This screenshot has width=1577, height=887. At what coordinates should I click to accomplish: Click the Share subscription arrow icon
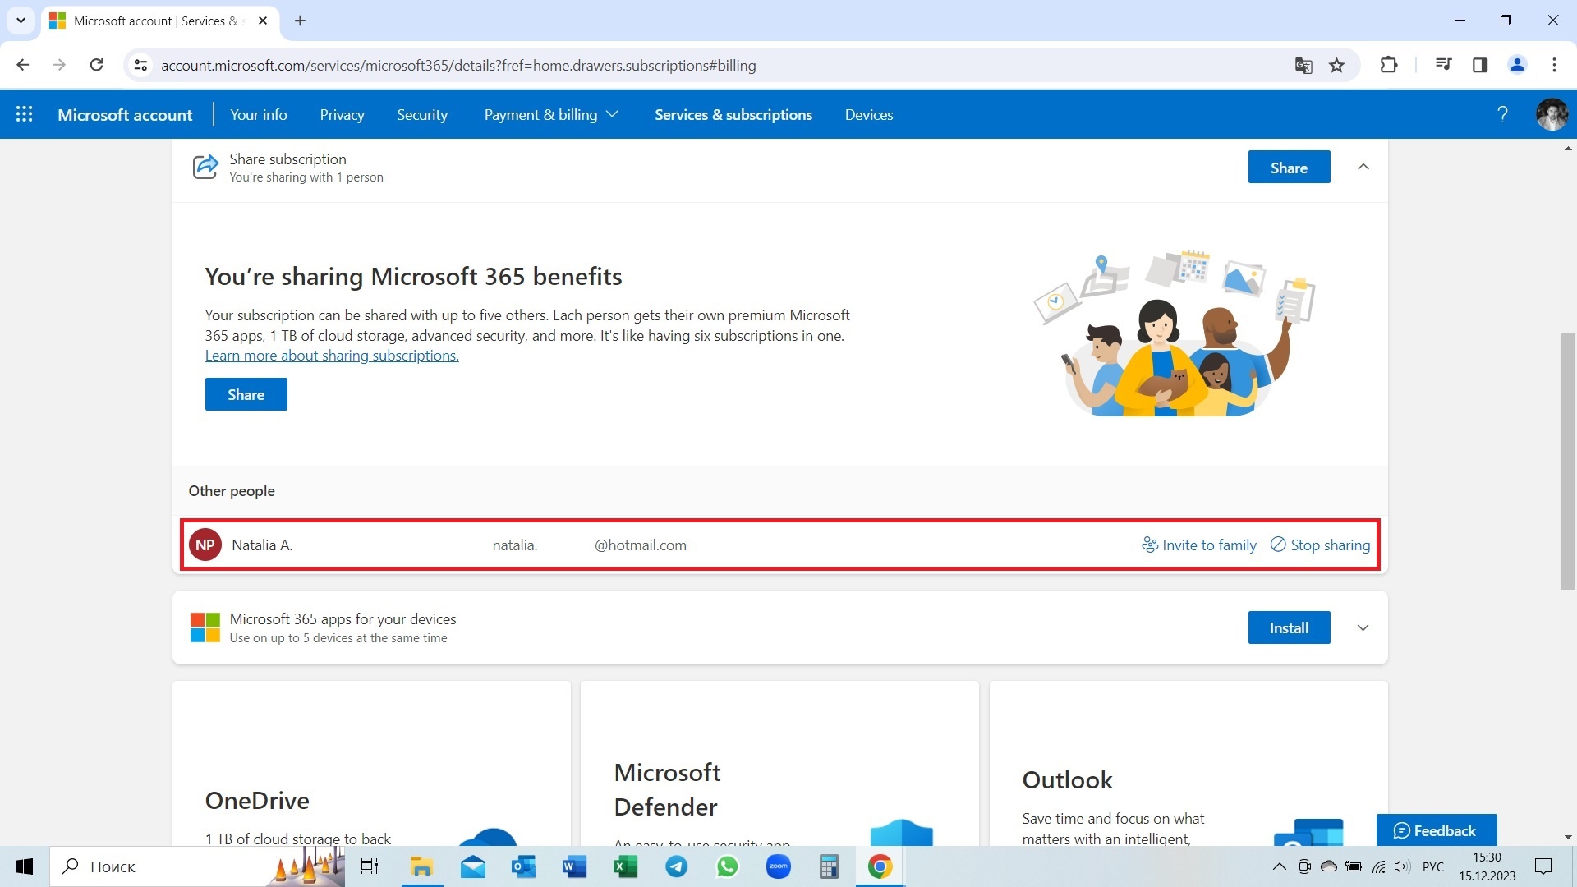205,167
